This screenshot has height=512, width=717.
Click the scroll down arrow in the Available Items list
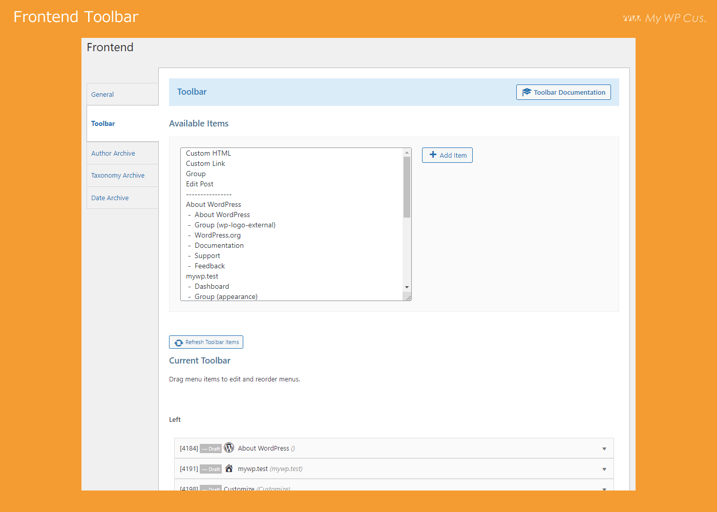(x=407, y=287)
